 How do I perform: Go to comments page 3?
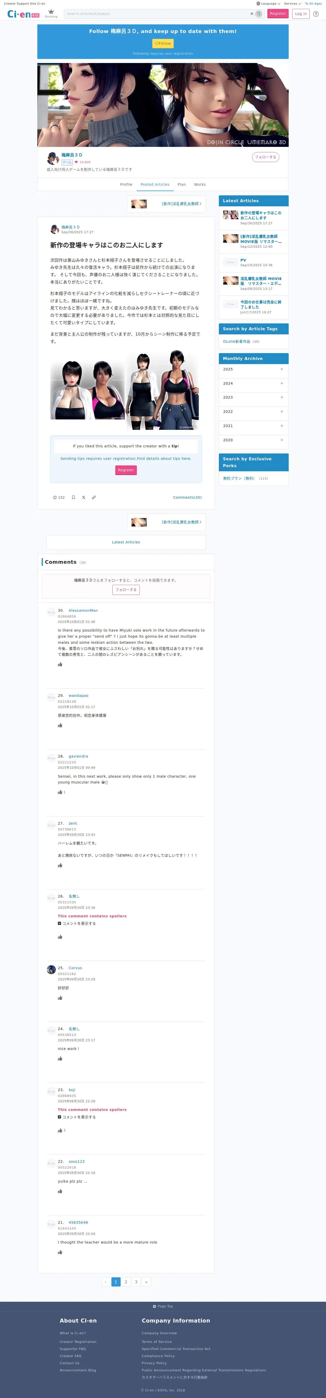(x=136, y=1282)
